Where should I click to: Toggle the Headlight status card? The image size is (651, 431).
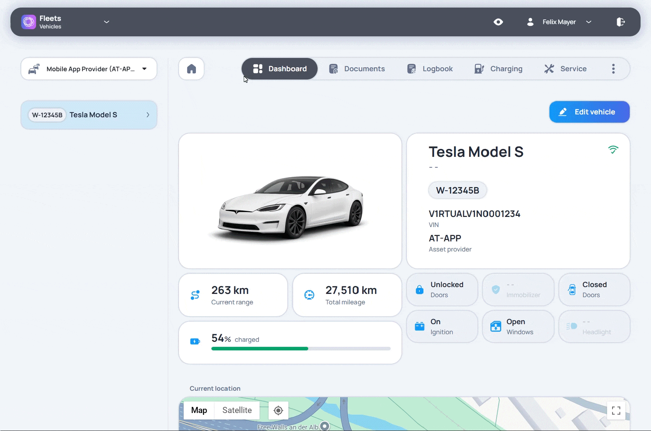click(x=594, y=326)
